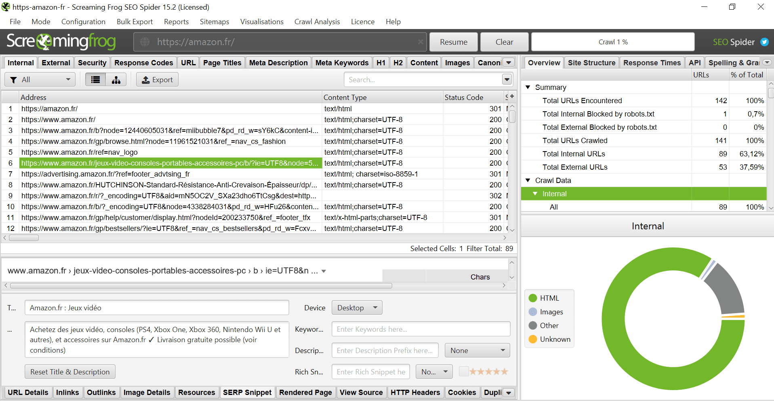Click the SERP title input field
Image resolution: width=774 pixels, height=401 pixels.
tap(157, 308)
